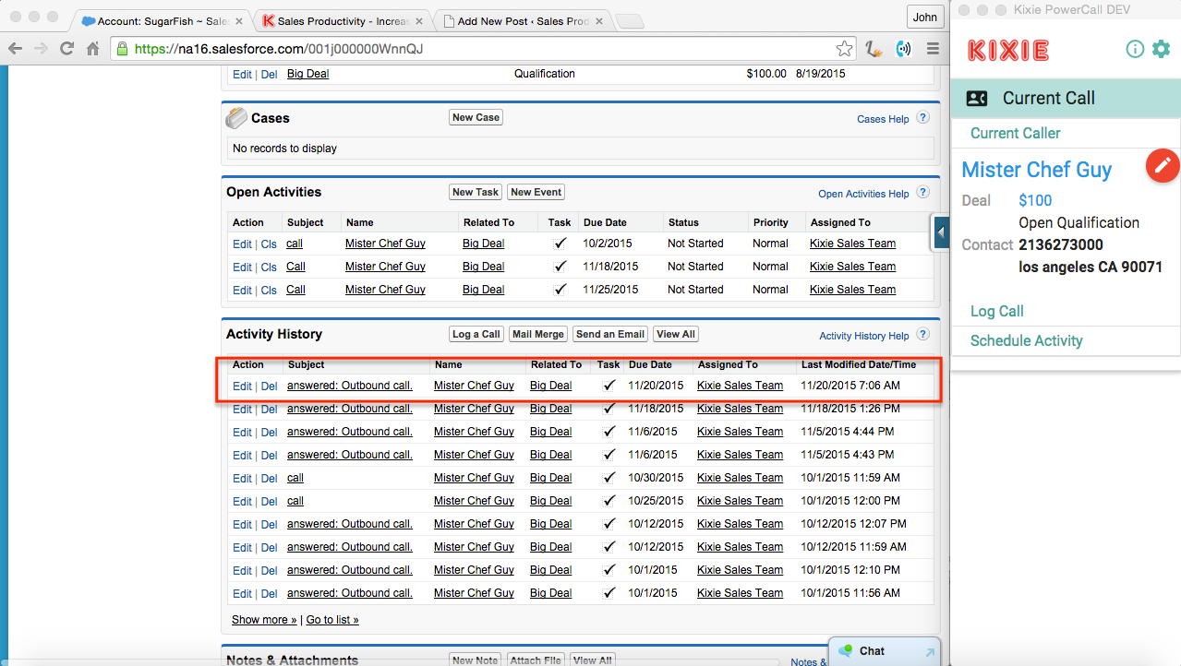Bookmark page with star icon
Viewport: 1181px width, 666px height.
(x=844, y=49)
